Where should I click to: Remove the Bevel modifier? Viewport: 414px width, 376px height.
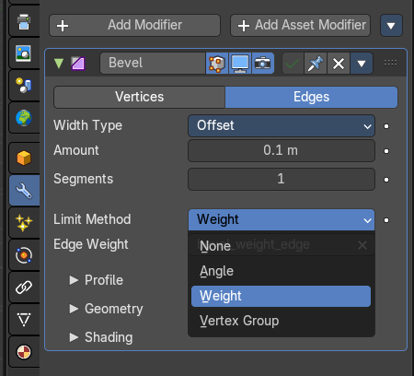point(339,64)
